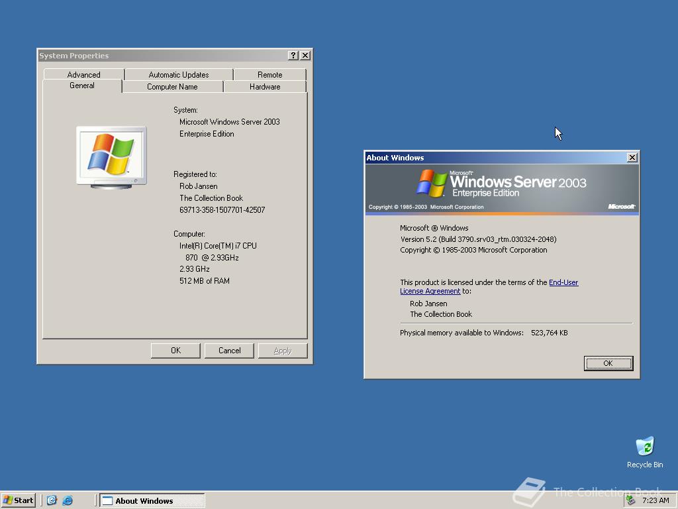Click OK in System Properties
This screenshot has width=678, height=509.
175,351
